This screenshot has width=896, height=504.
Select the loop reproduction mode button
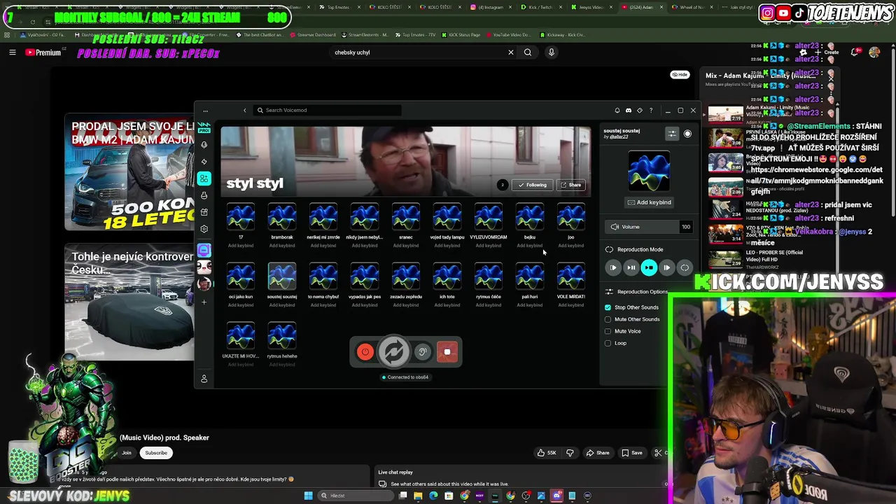pyautogui.click(x=685, y=267)
